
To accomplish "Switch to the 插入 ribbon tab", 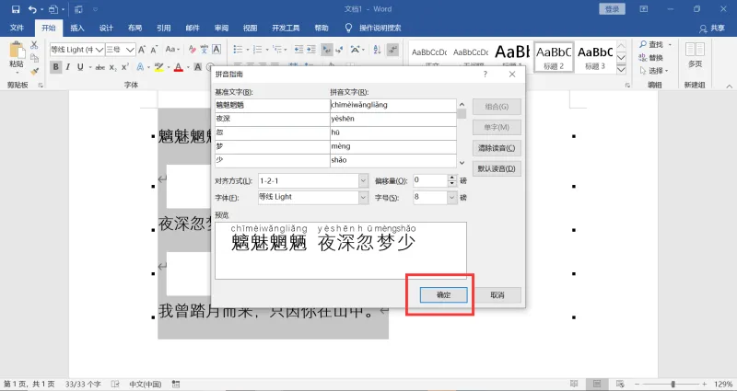I will pos(77,29).
